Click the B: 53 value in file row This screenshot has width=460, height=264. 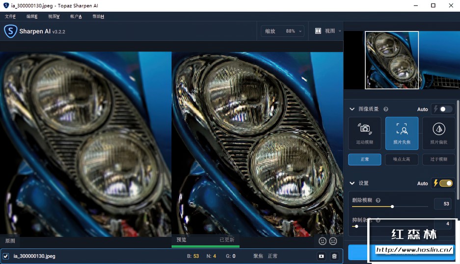click(193, 256)
